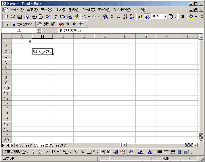
Task: Select column B header
Action: coord(42,36)
